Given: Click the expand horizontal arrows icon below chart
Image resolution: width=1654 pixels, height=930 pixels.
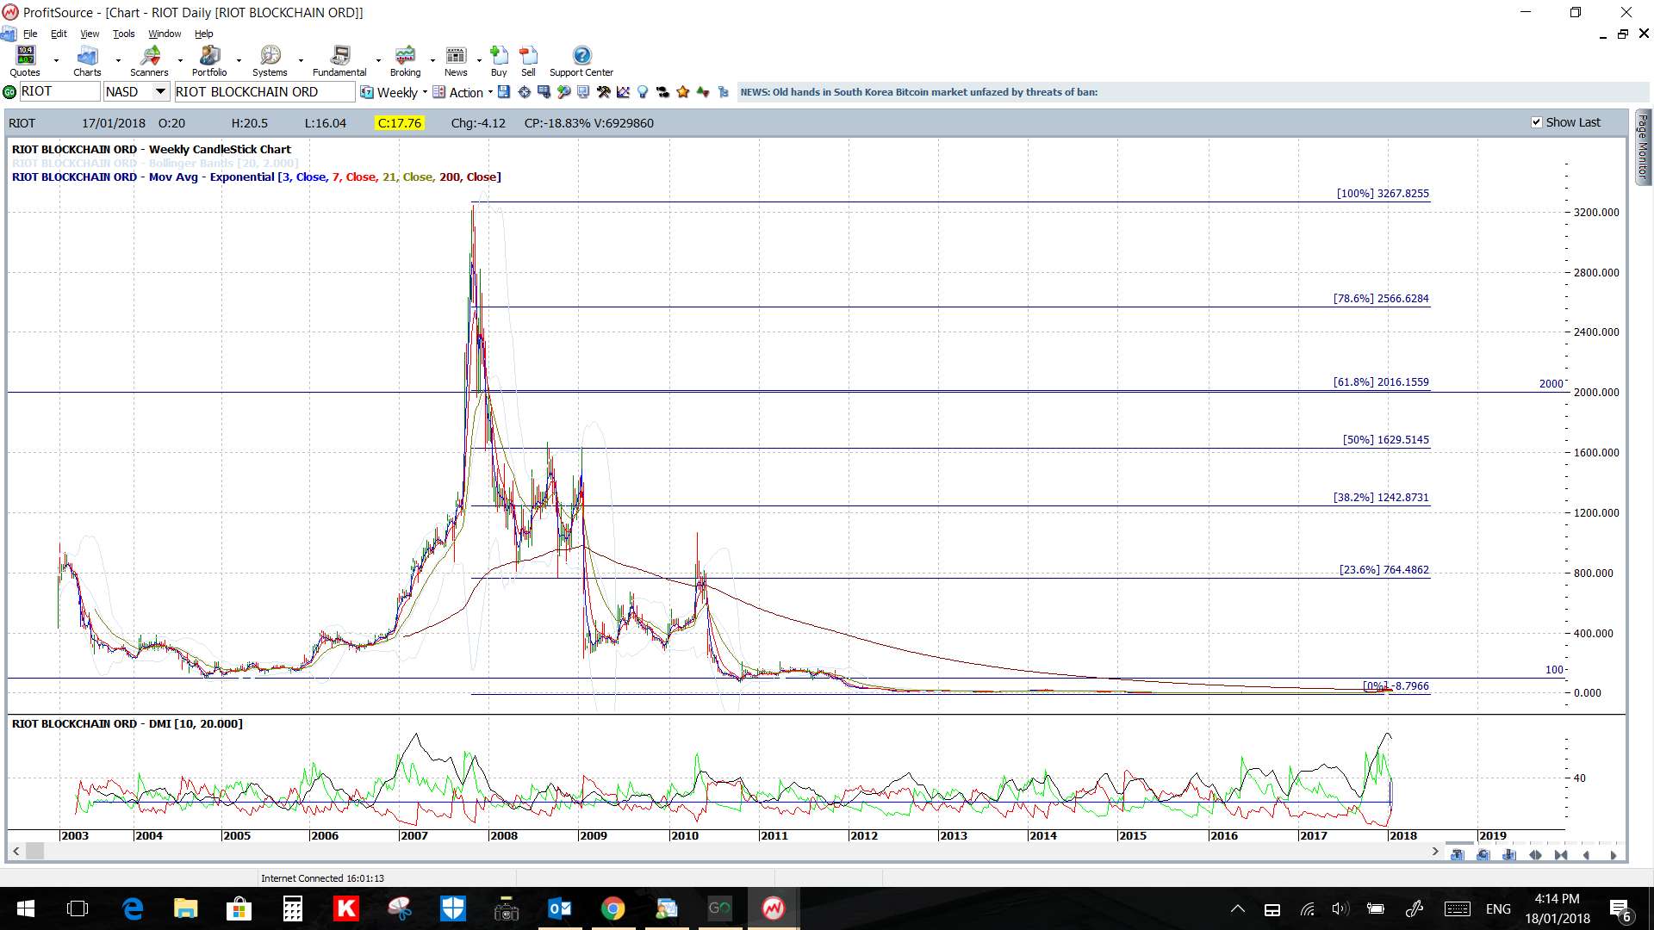Looking at the screenshot, I should (1535, 855).
